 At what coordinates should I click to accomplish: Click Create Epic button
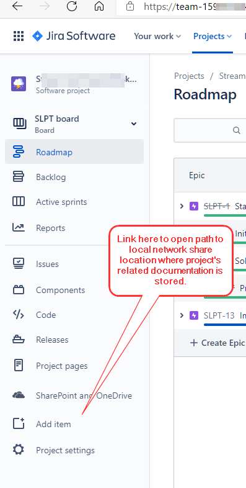(217, 343)
